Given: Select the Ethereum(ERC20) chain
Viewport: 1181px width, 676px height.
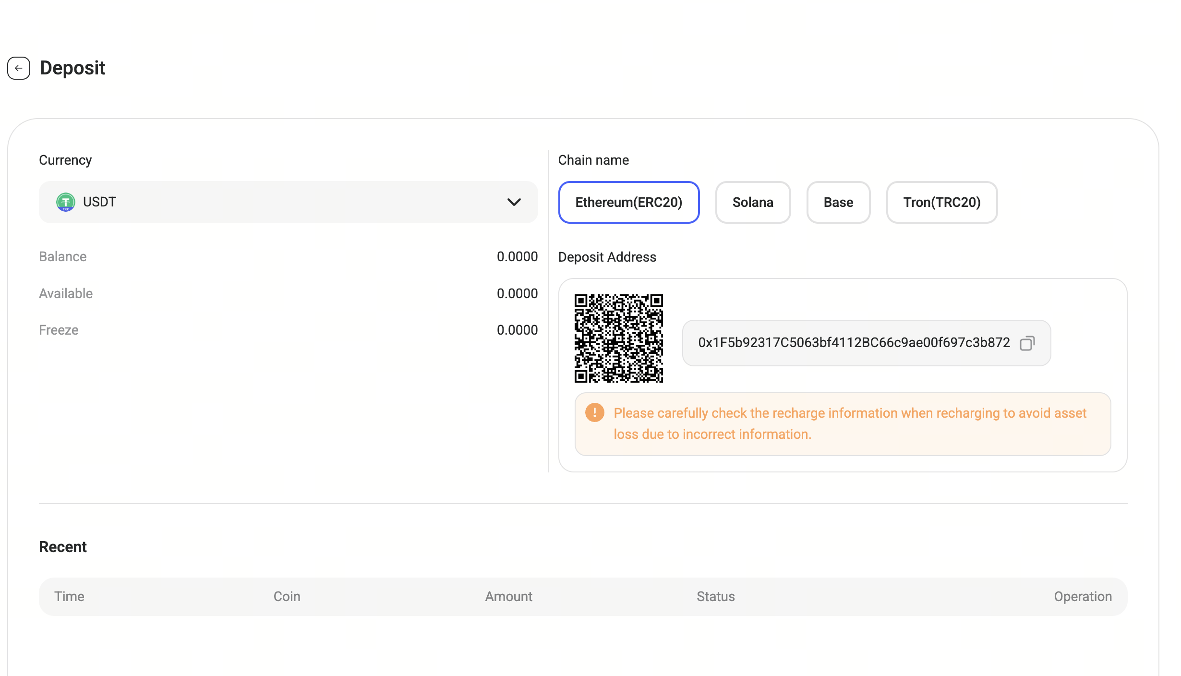Looking at the screenshot, I should [628, 202].
